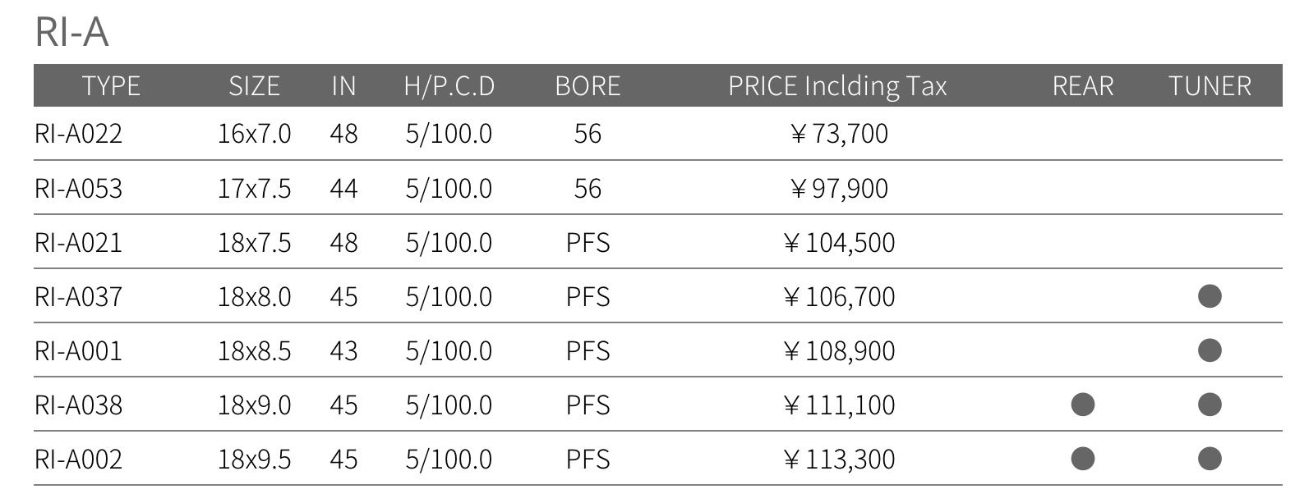1295x503 pixels.
Task: Click the 18x9.5 size cell
Action: tap(254, 459)
